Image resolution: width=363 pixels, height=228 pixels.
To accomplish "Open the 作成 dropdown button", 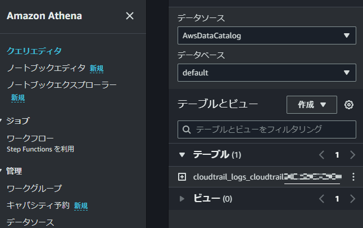I will click(312, 105).
